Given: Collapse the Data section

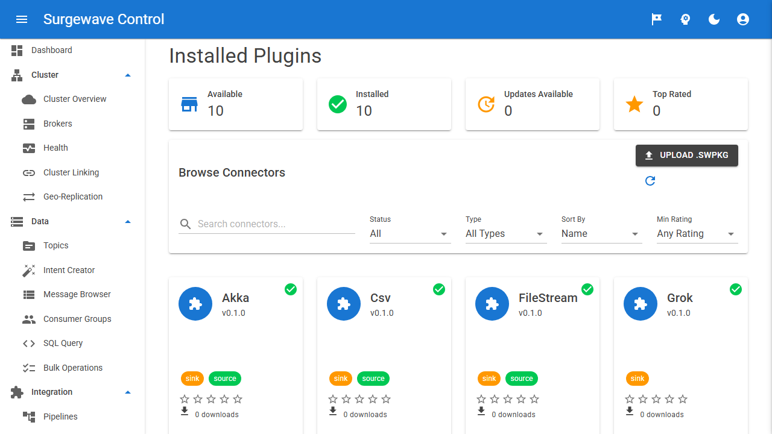Looking at the screenshot, I should click(x=127, y=222).
